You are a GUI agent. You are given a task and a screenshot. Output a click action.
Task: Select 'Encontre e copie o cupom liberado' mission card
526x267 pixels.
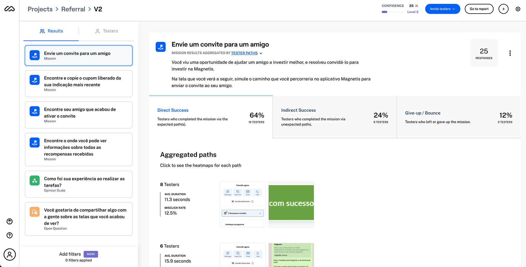[x=79, y=84]
